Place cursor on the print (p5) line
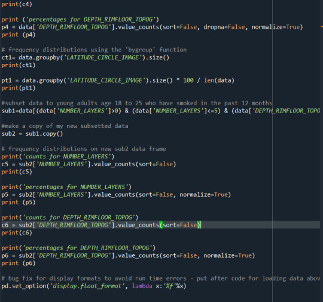 pos(19,202)
